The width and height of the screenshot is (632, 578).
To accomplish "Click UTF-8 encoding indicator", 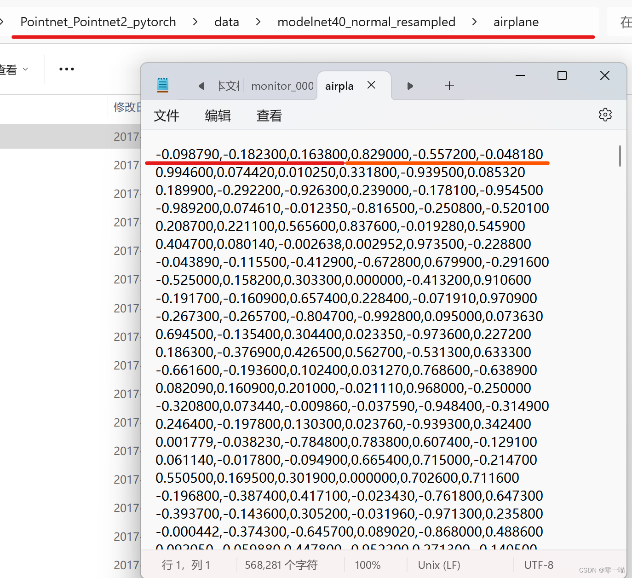I will point(539,565).
